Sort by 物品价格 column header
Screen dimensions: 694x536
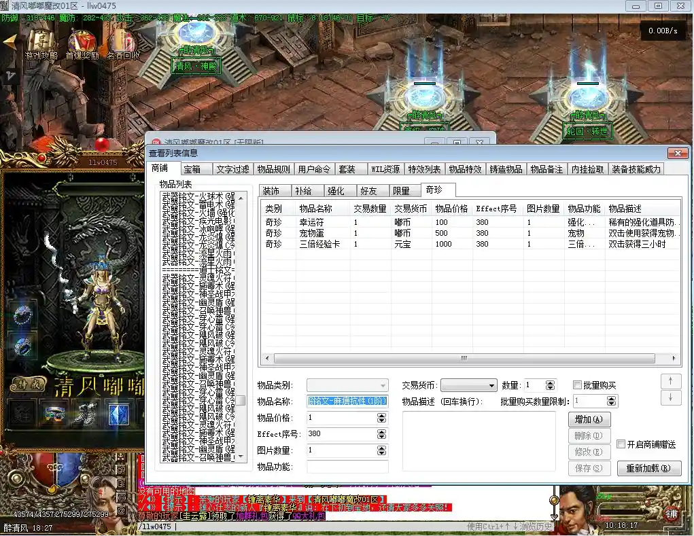(451, 209)
